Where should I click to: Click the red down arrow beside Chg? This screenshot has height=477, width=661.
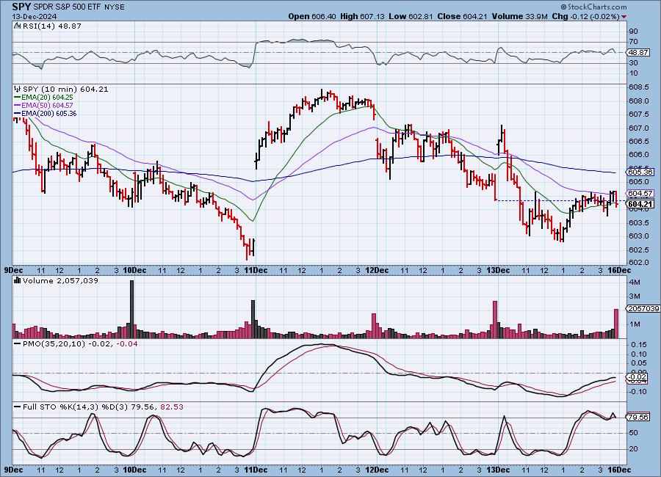624,17
